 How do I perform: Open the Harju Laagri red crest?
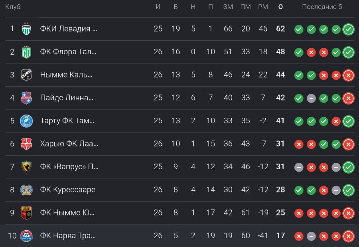pos(26,144)
